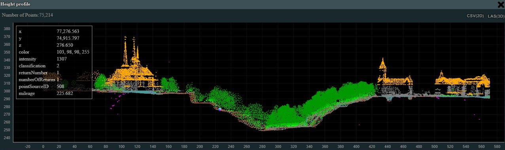Click the 0 tick on mileage axis
The width and height of the screenshot is (505, 150).
(x=43, y=146)
